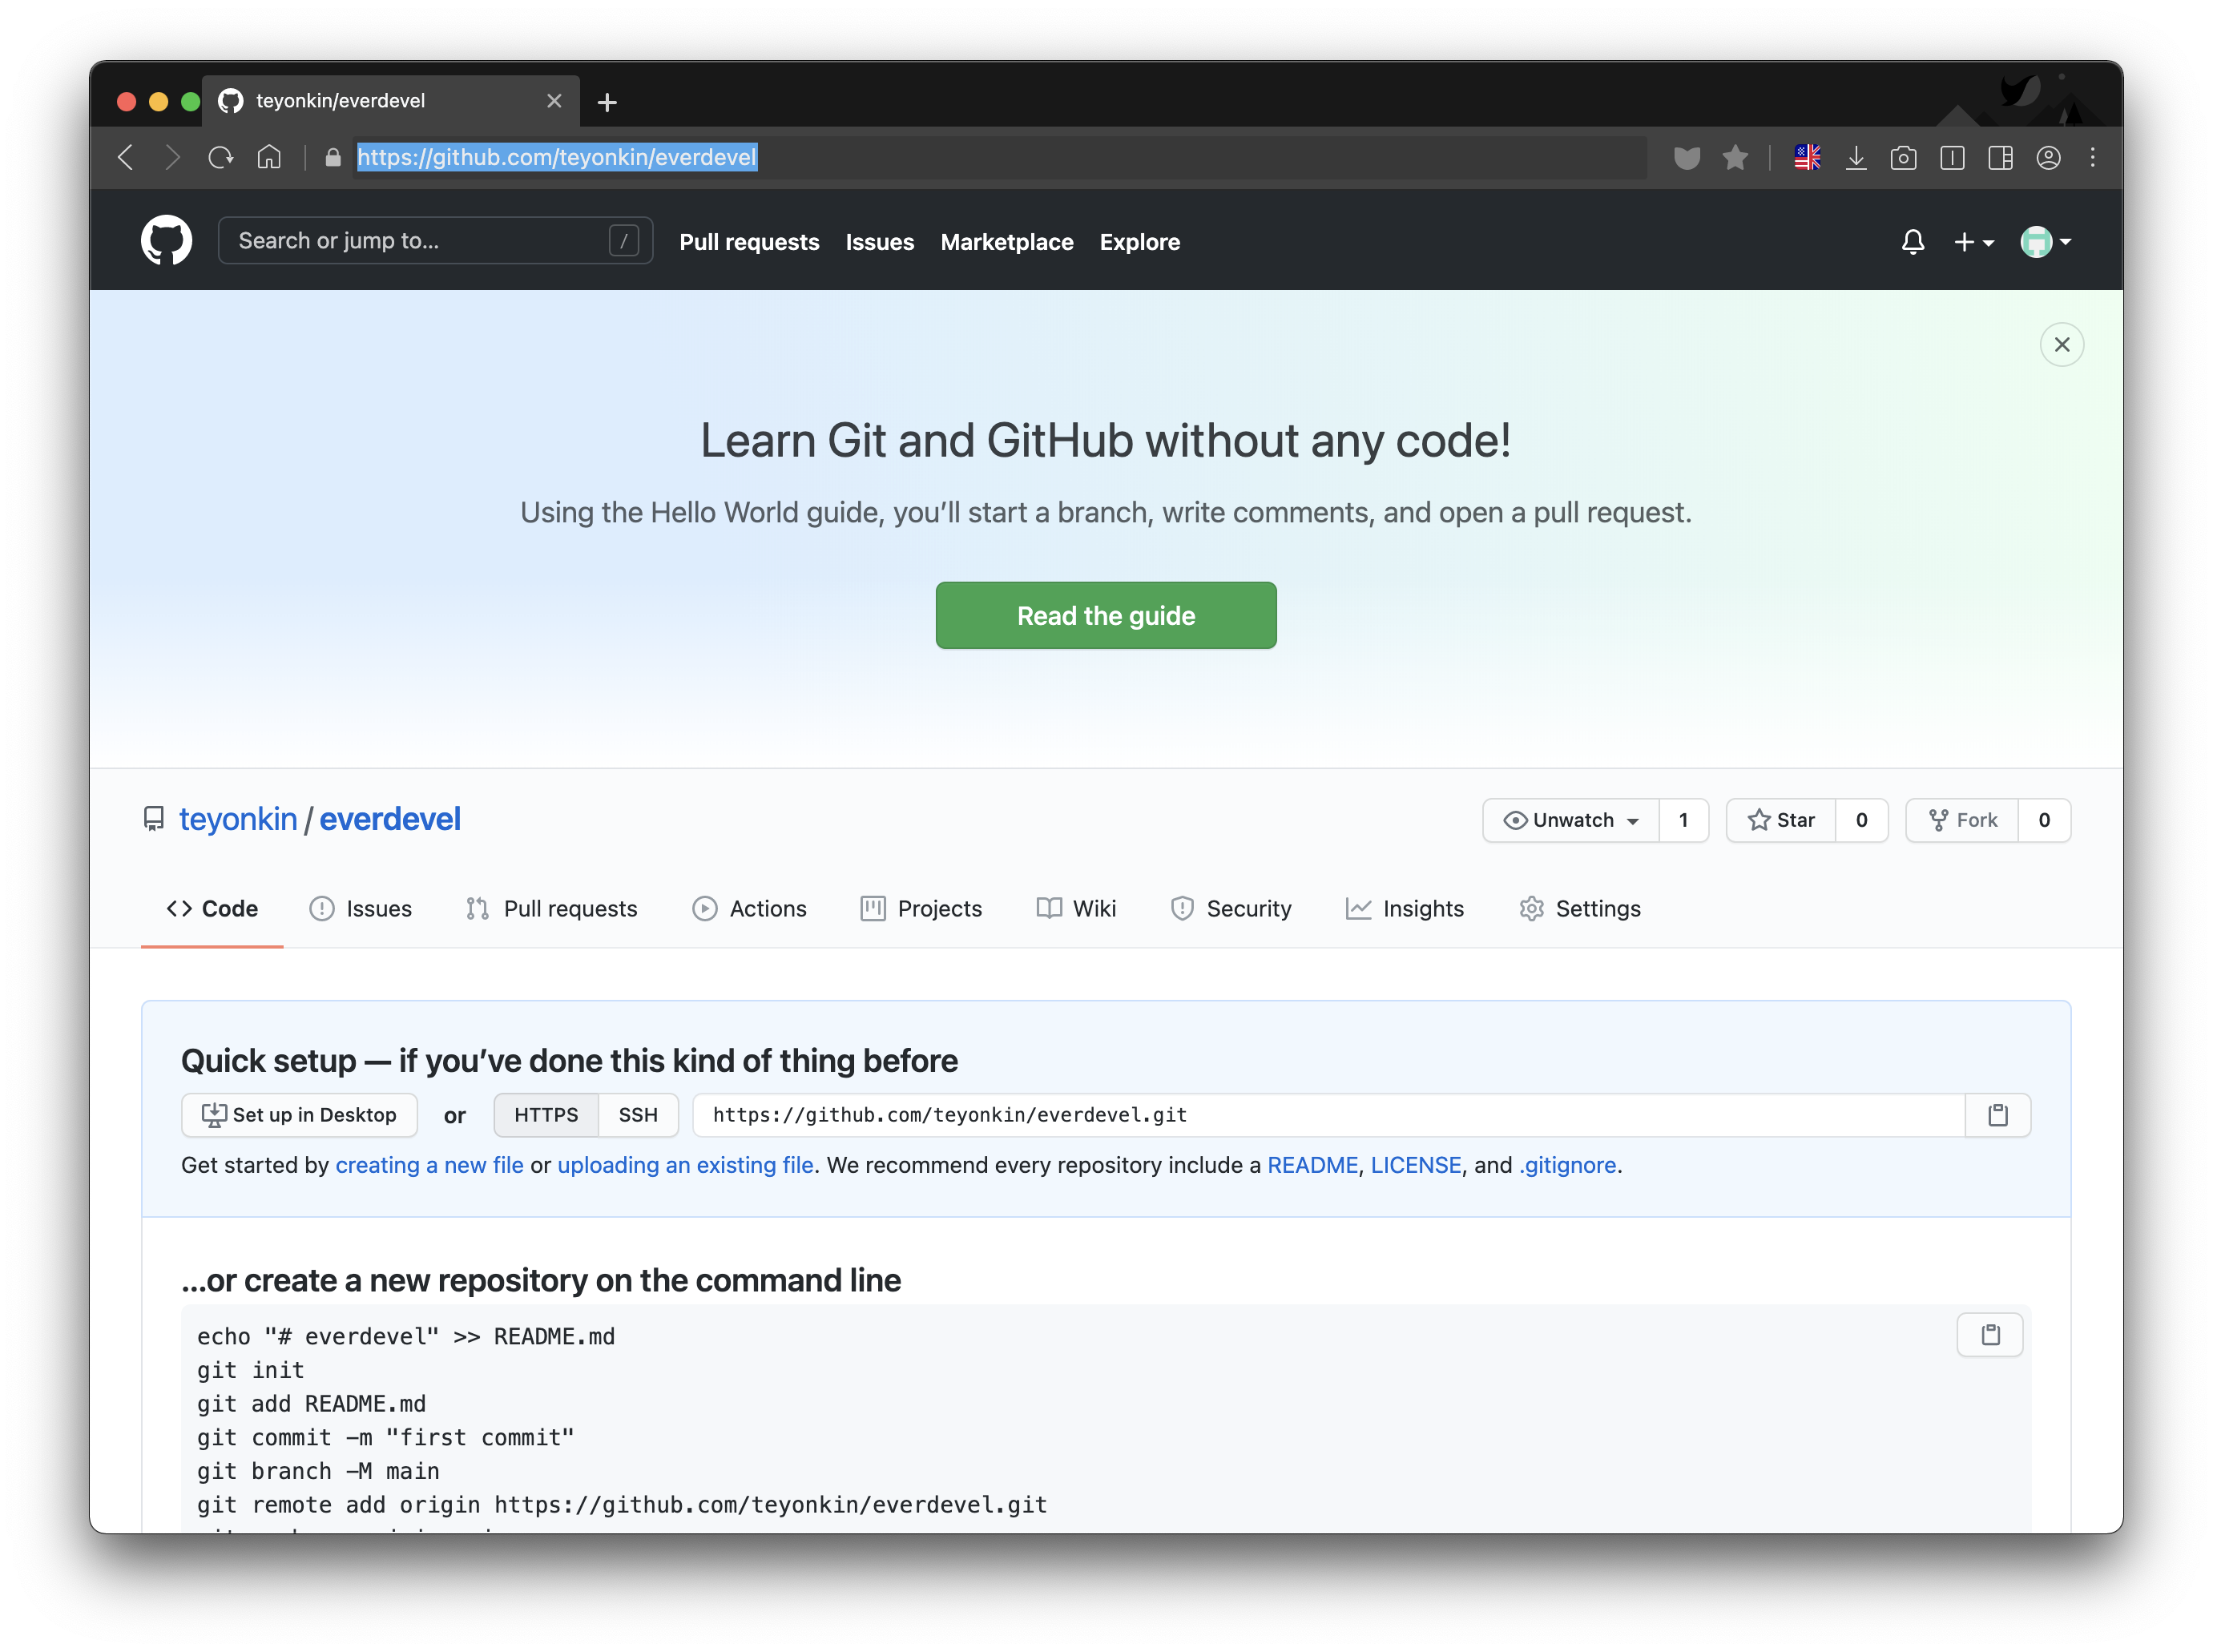The image size is (2213, 1652).
Task: Open the teyonkin owner link
Action: (x=238, y=819)
